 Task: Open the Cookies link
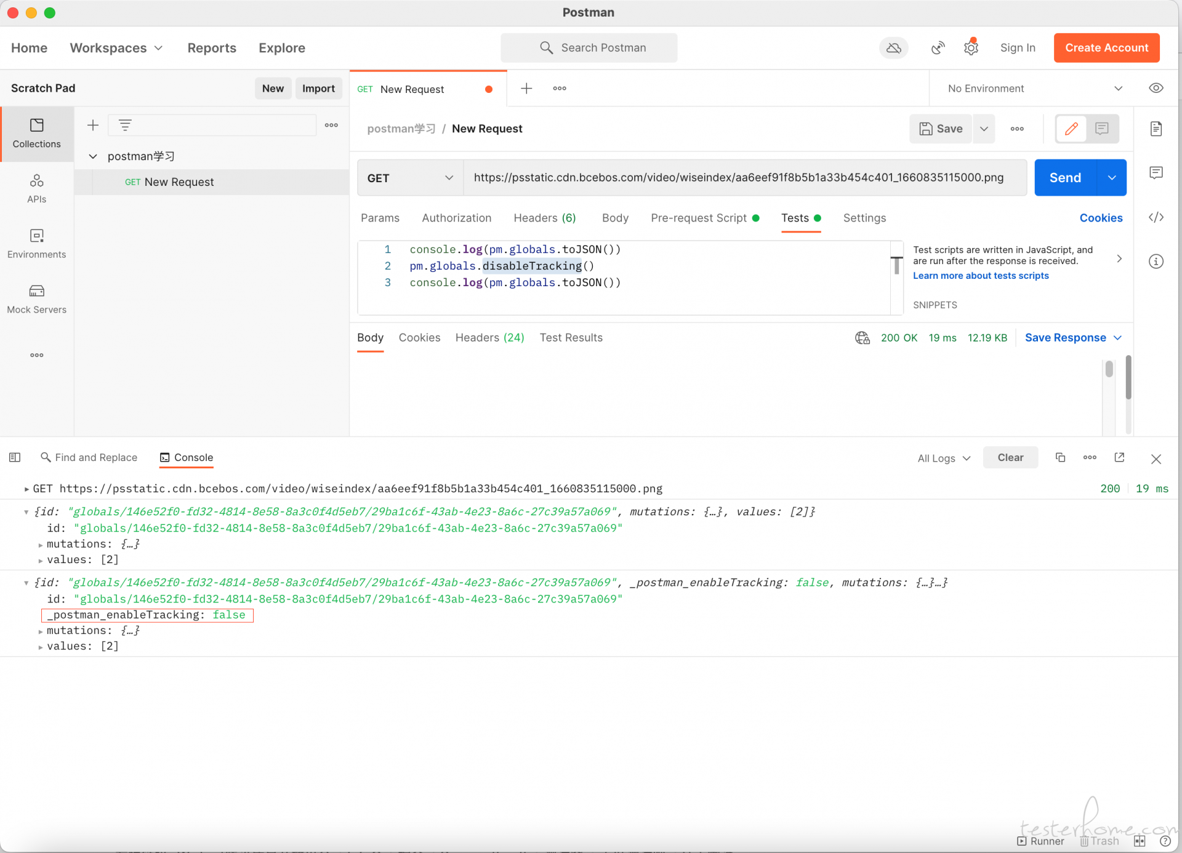pyautogui.click(x=1101, y=218)
